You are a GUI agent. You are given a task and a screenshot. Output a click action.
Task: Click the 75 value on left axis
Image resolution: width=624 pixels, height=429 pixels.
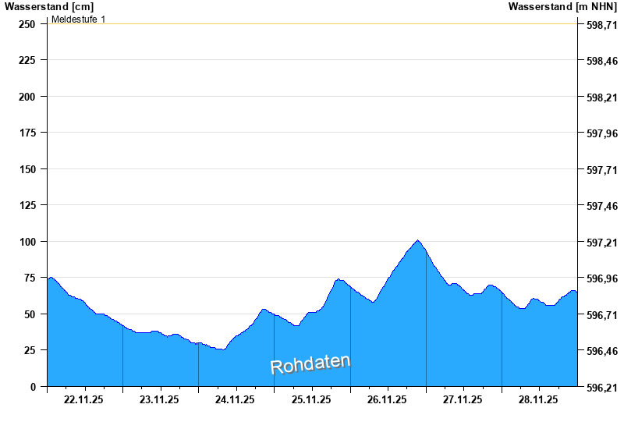30,278
